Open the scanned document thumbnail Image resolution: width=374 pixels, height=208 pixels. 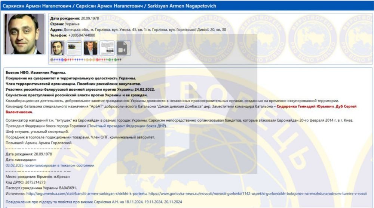(x=107, y=48)
